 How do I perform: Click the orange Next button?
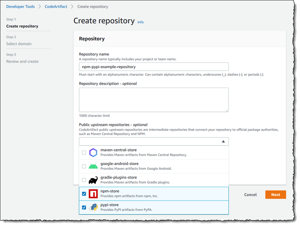[x=275, y=195]
